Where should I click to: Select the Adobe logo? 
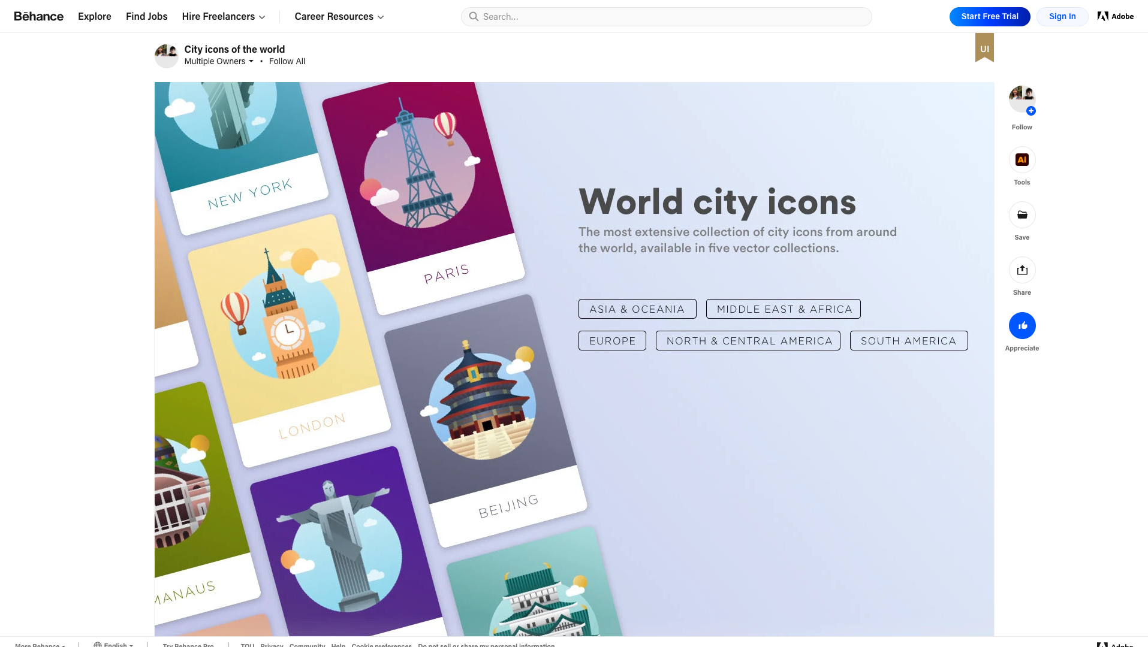click(x=1115, y=16)
